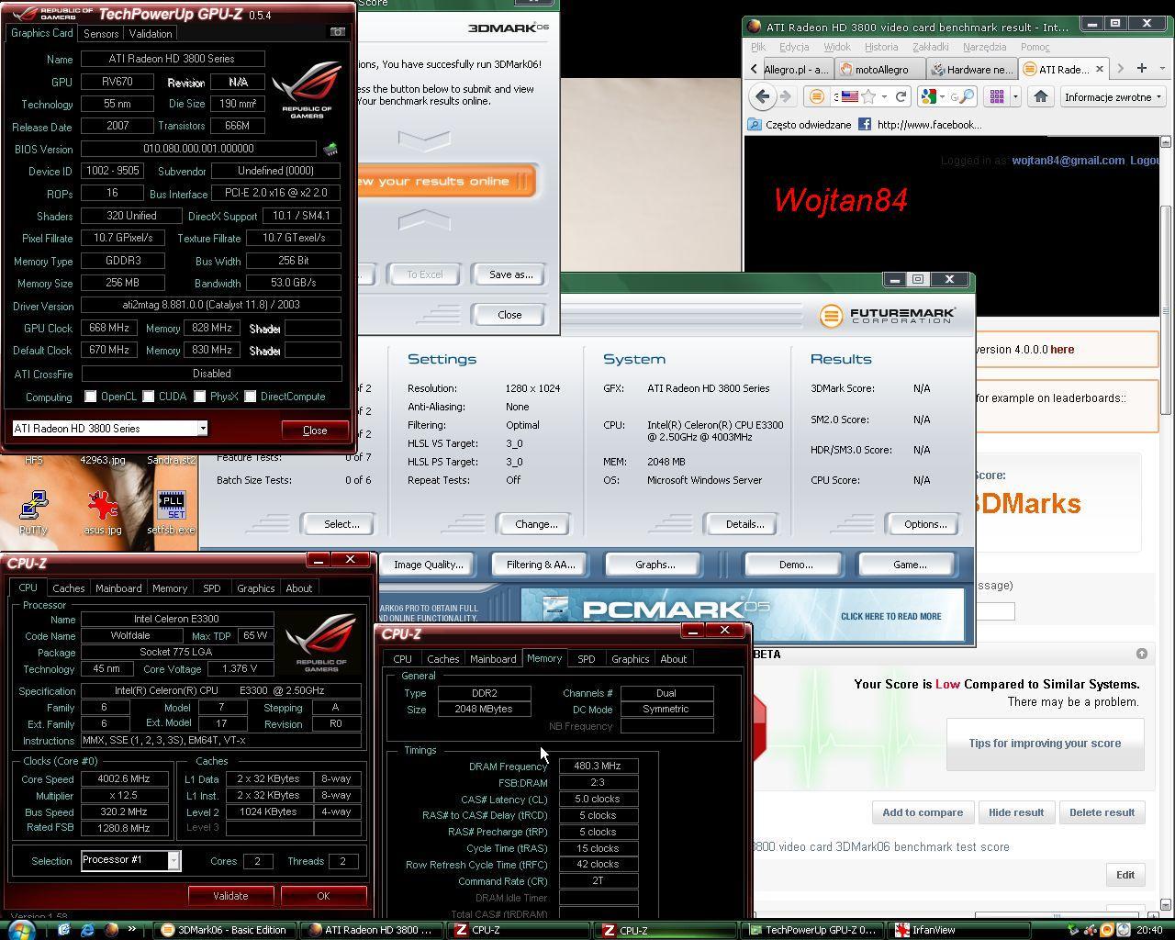Open the Zakładki menu in Firefox
Viewport: 1175px width, 940px height.
(x=931, y=47)
